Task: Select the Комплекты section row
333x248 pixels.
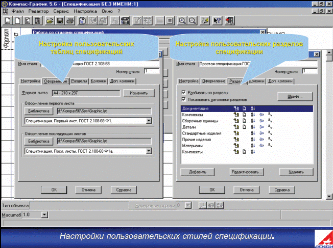Action: coord(247,152)
